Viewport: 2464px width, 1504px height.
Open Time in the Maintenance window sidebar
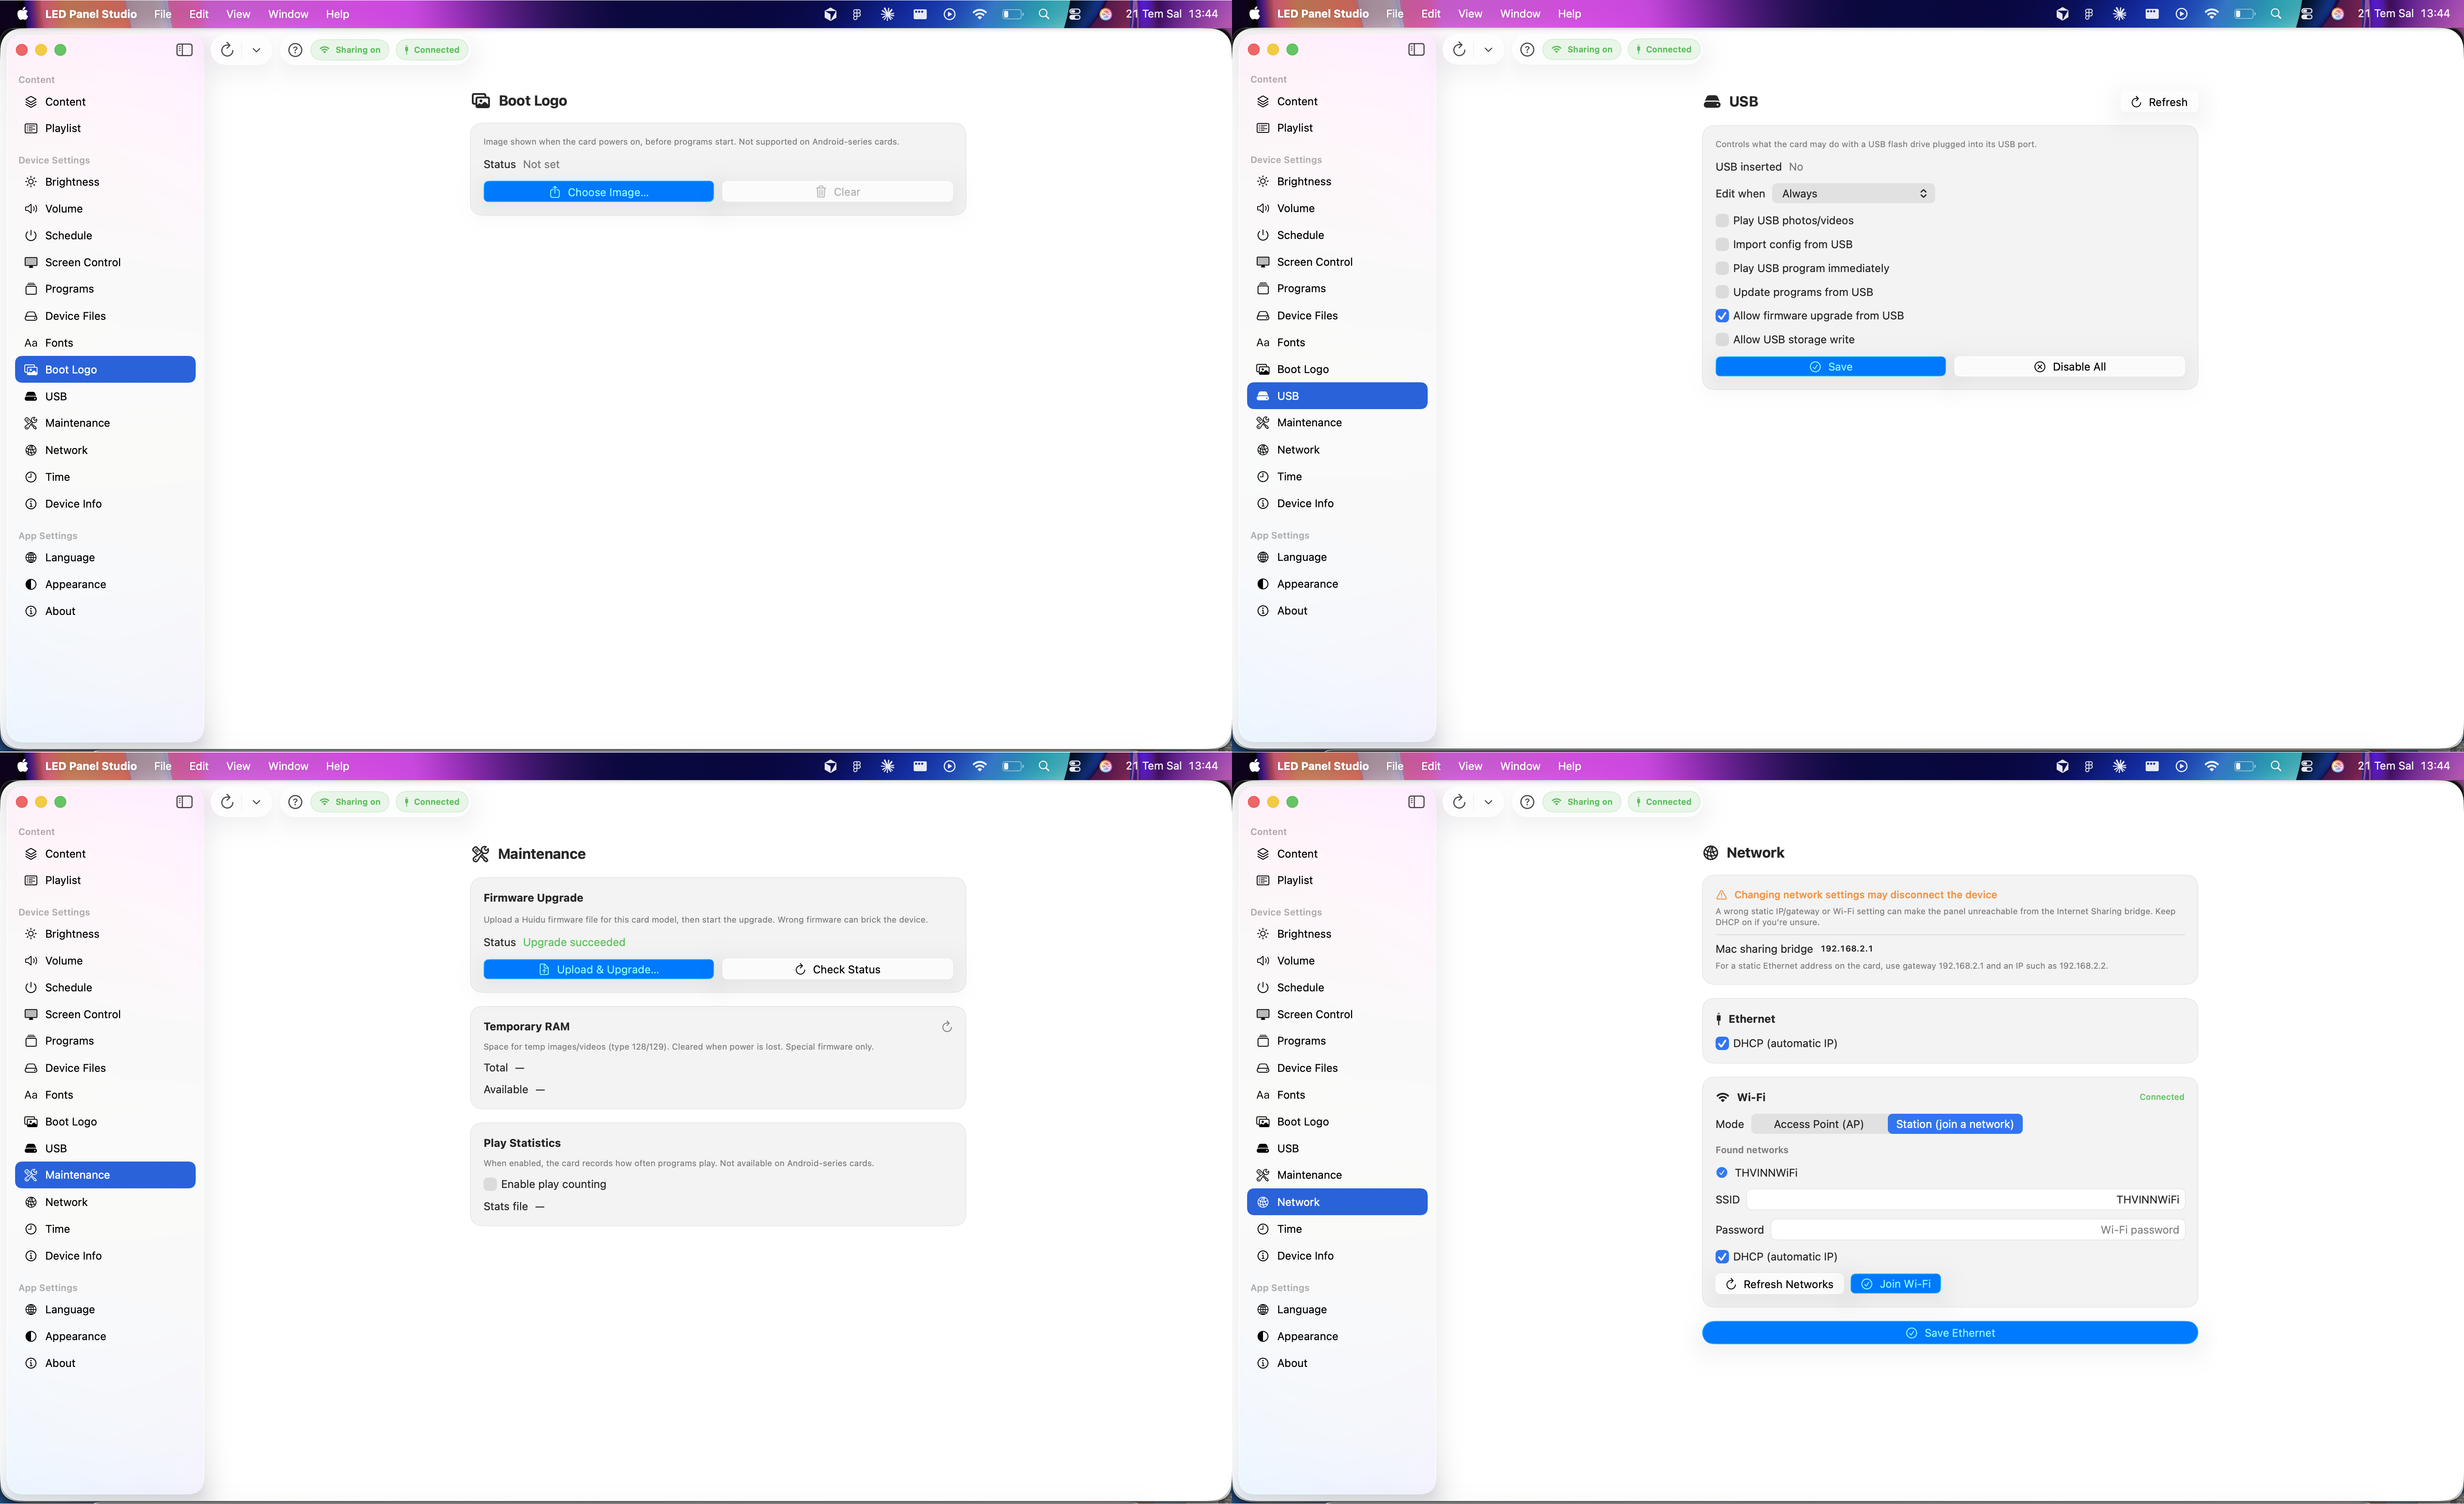(106, 1229)
